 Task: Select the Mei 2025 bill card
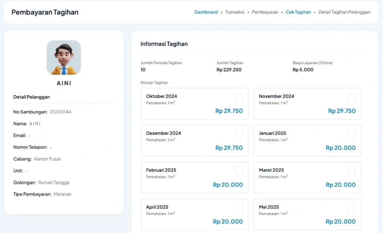tap(307, 215)
